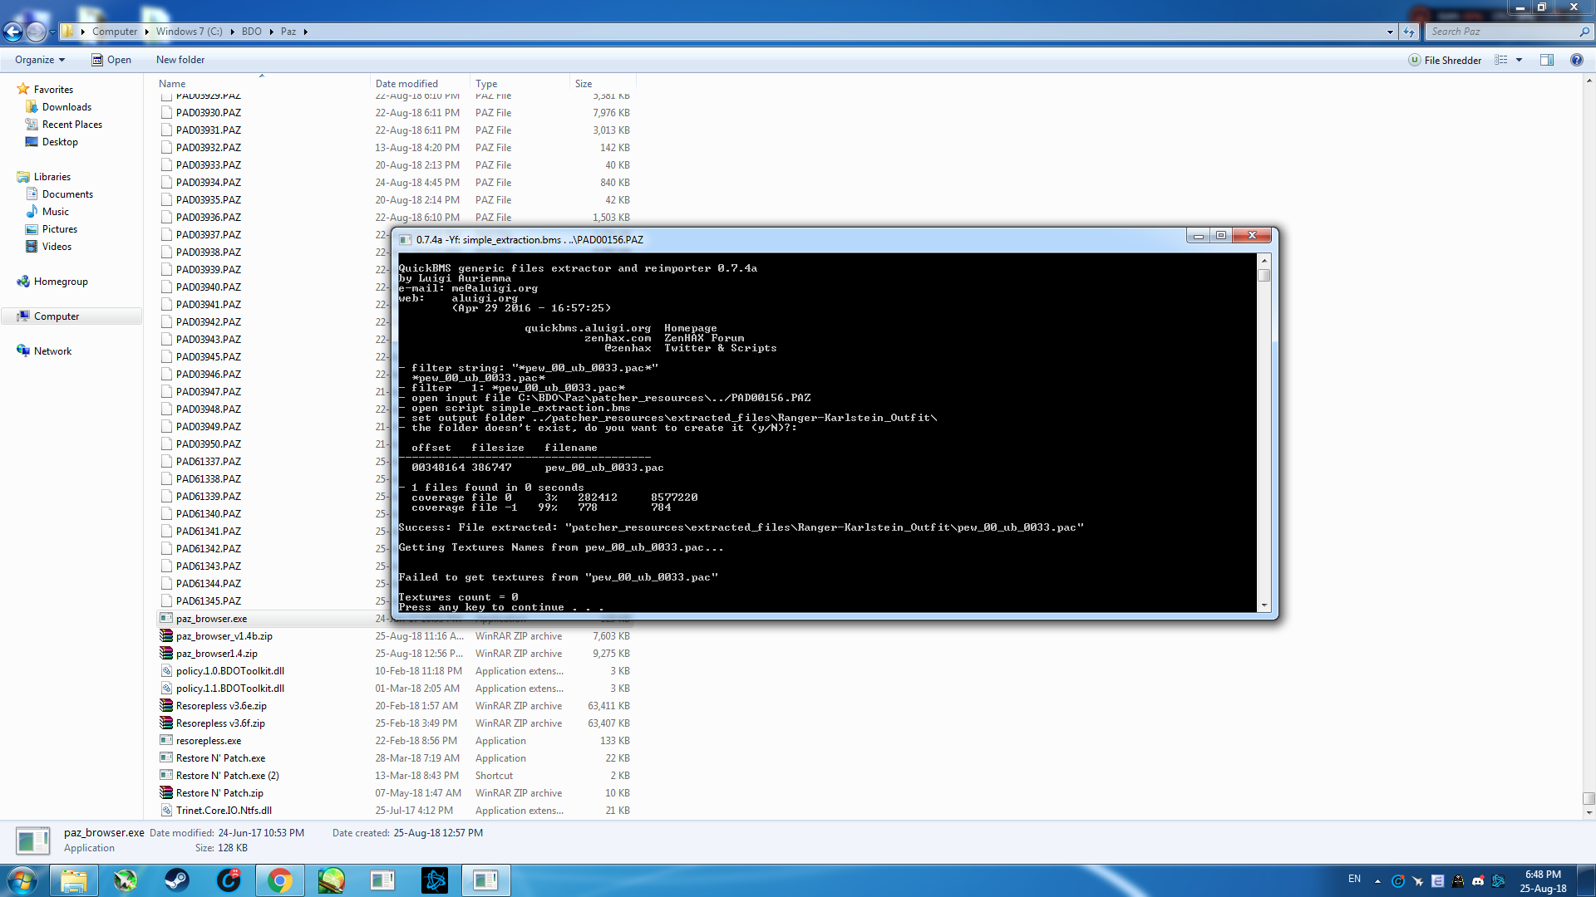1596x897 pixels.
Task: Click the File Shredder toolbar icon
Action: point(1445,60)
